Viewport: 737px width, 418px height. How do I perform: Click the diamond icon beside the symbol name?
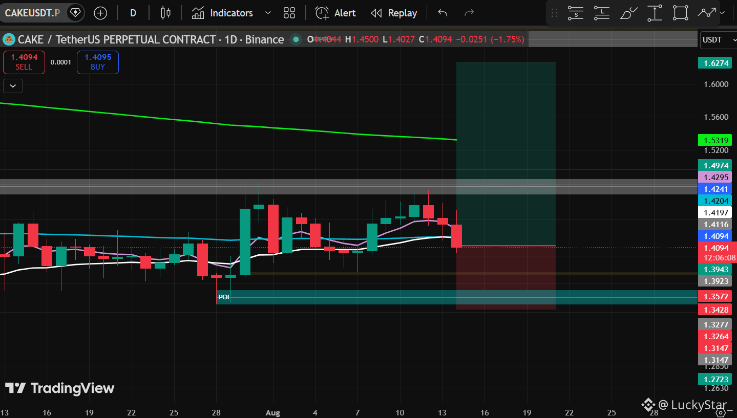pos(75,12)
